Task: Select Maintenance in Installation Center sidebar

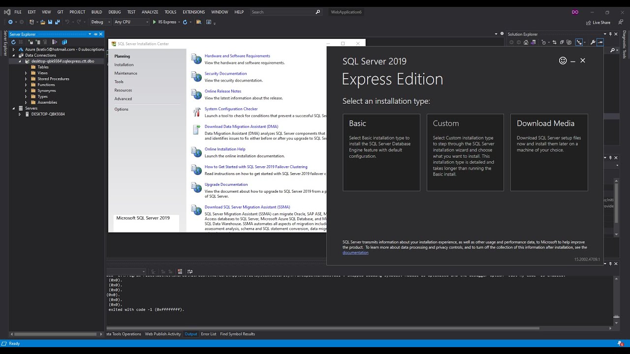Action: point(126,73)
